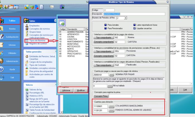Open Empleados in Tablas menu
Viewport: 195px width, 117px height.
click(x=35, y=25)
